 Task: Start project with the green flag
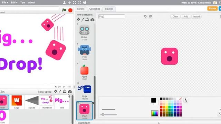click(x=64, y=10)
